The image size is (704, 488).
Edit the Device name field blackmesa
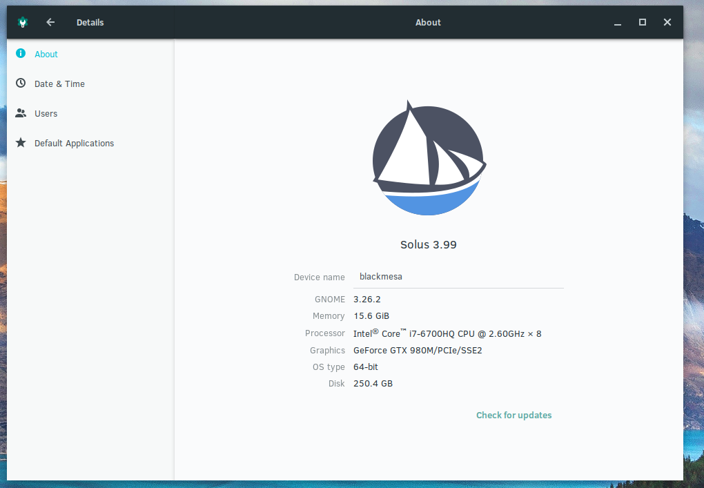point(458,277)
